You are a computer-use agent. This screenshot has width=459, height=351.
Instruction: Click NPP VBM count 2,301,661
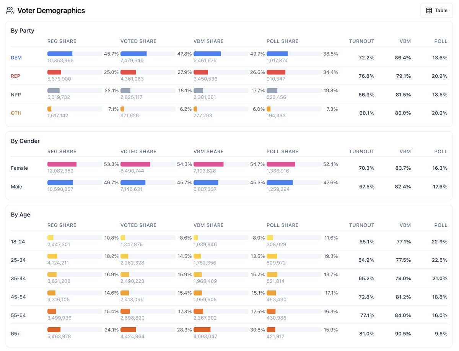[x=205, y=97]
